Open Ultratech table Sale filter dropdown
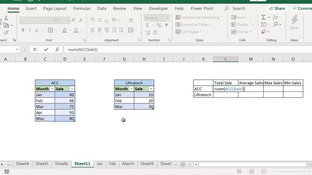The height and width of the screenshot is (175, 312). (x=151, y=88)
